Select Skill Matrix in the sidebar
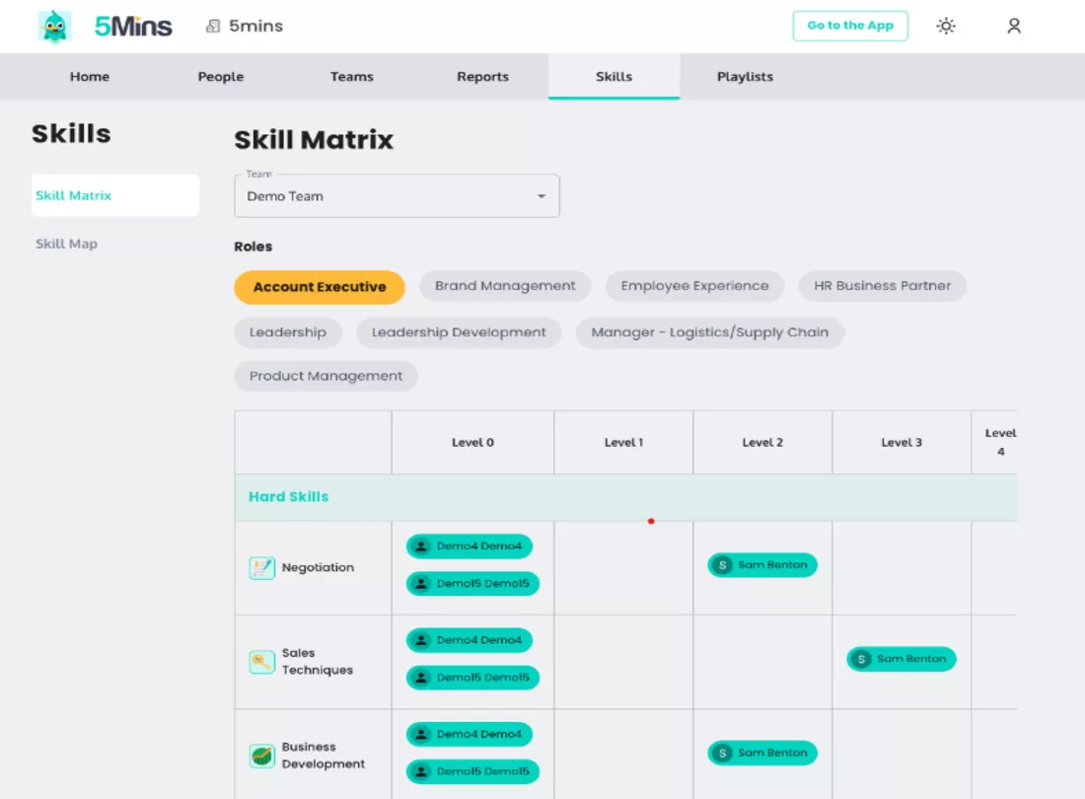The image size is (1085, 799). point(114,195)
